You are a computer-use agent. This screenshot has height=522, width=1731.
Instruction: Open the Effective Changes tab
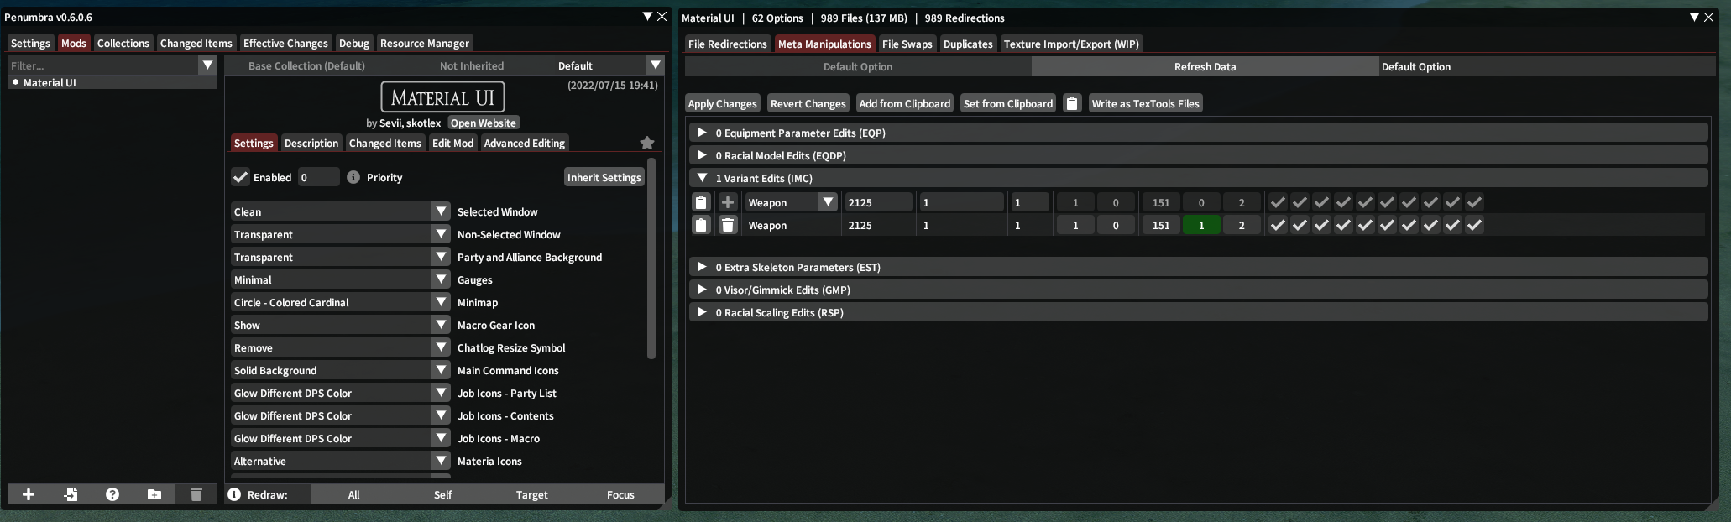click(285, 43)
